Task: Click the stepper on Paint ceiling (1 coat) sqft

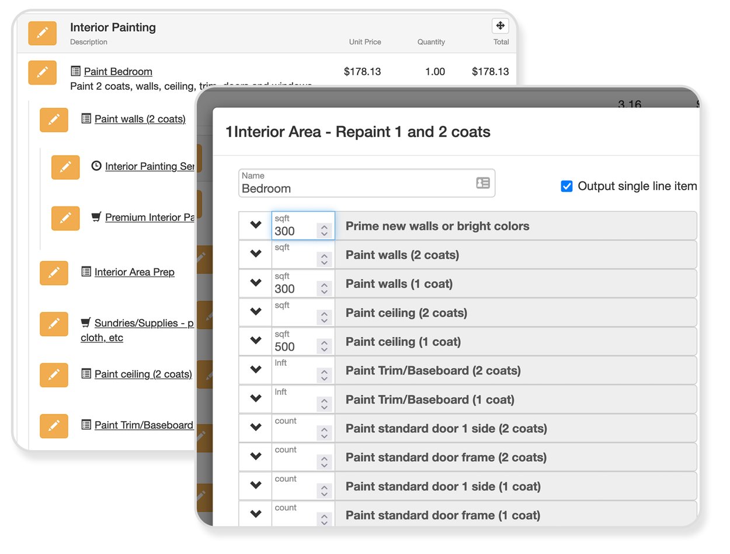Action: tap(324, 346)
